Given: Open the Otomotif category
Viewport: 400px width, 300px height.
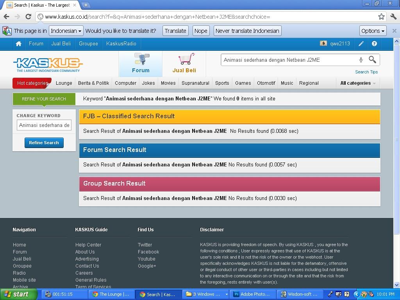Looking at the screenshot, I should tap(266, 83).
